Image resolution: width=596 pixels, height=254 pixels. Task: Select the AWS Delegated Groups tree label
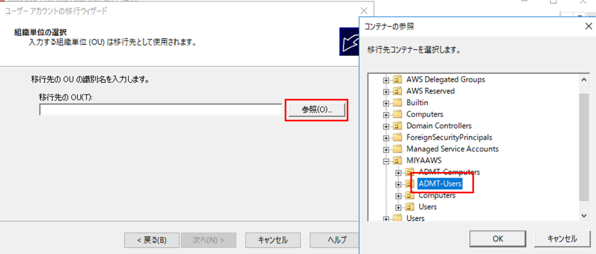446,79
